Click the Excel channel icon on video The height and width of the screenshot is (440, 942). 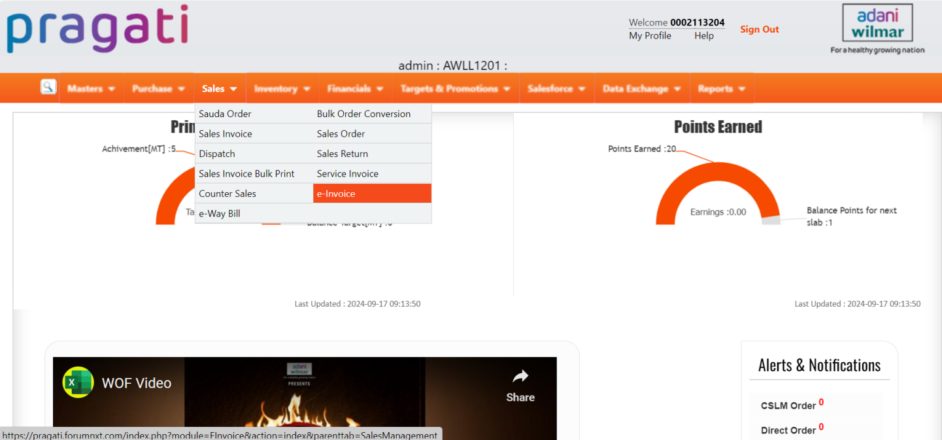point(78,382)
